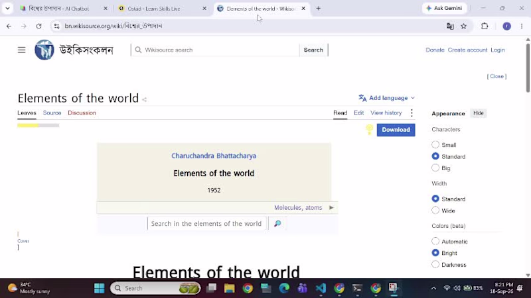Open the Add language dropdown

tap(387, 98)
